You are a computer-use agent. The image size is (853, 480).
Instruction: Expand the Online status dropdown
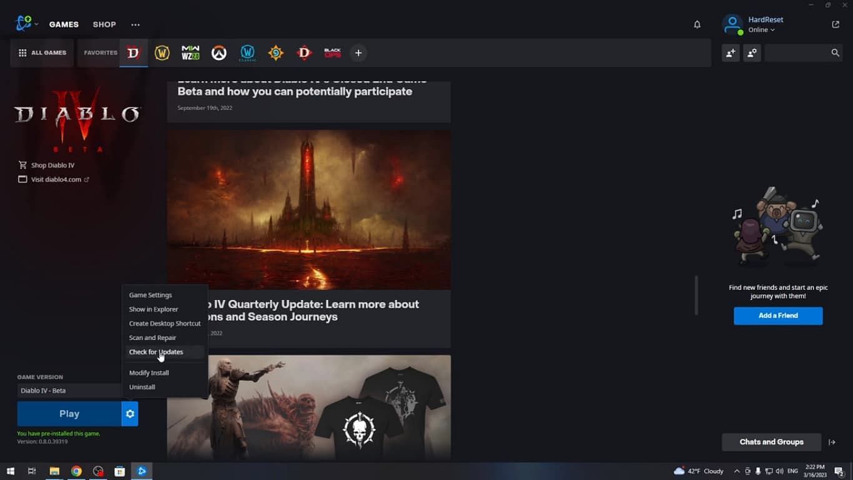click(x=761, y=30)
